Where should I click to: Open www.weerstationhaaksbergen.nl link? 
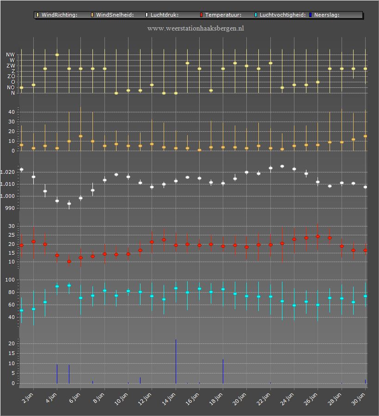point(196,28)
